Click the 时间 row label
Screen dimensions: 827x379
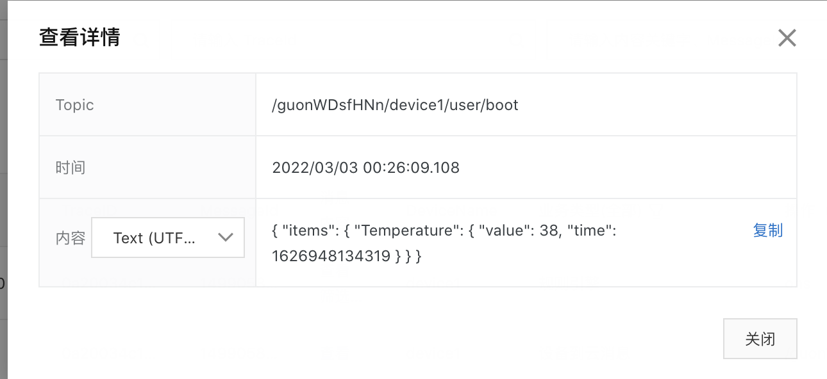click(x=71, y=168)
